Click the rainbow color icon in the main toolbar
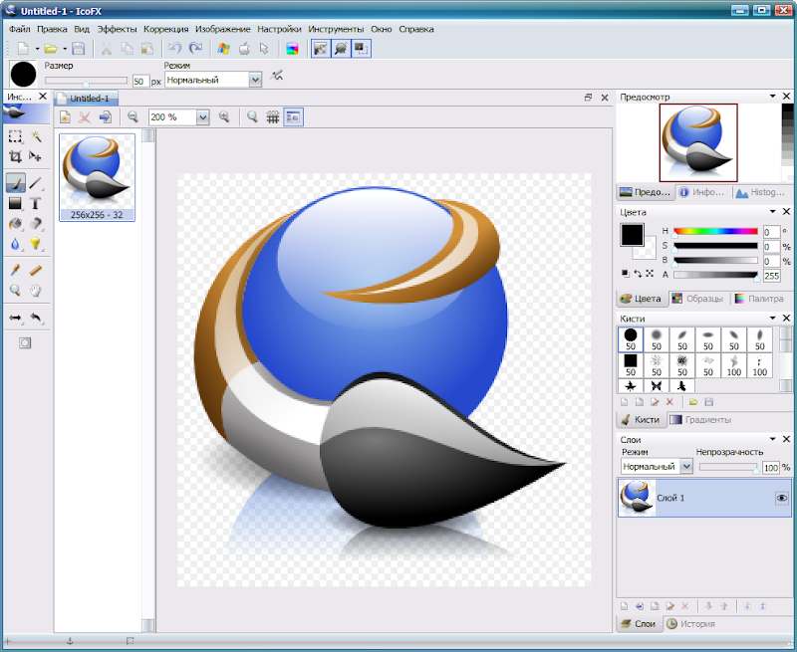Viewport: 797px width, 652px height. pos(292,49)
